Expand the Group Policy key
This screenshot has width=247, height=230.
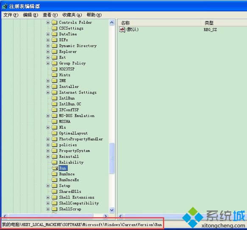pos(48,63)
